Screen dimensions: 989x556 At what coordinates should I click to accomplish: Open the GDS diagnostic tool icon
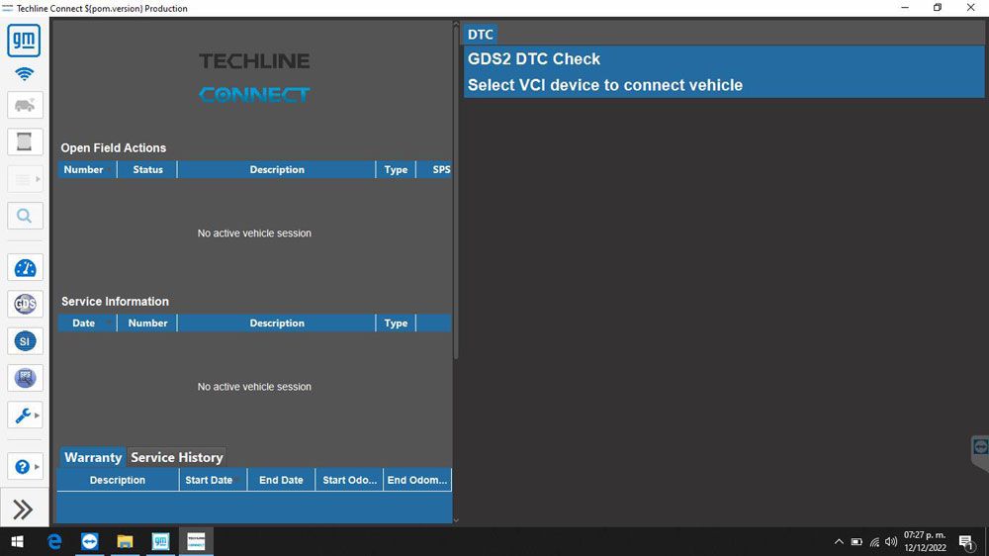25,304
